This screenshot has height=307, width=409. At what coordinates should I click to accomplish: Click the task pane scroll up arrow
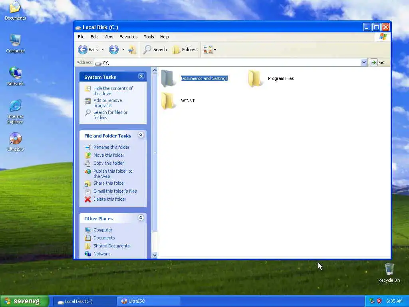click(155, 70)
